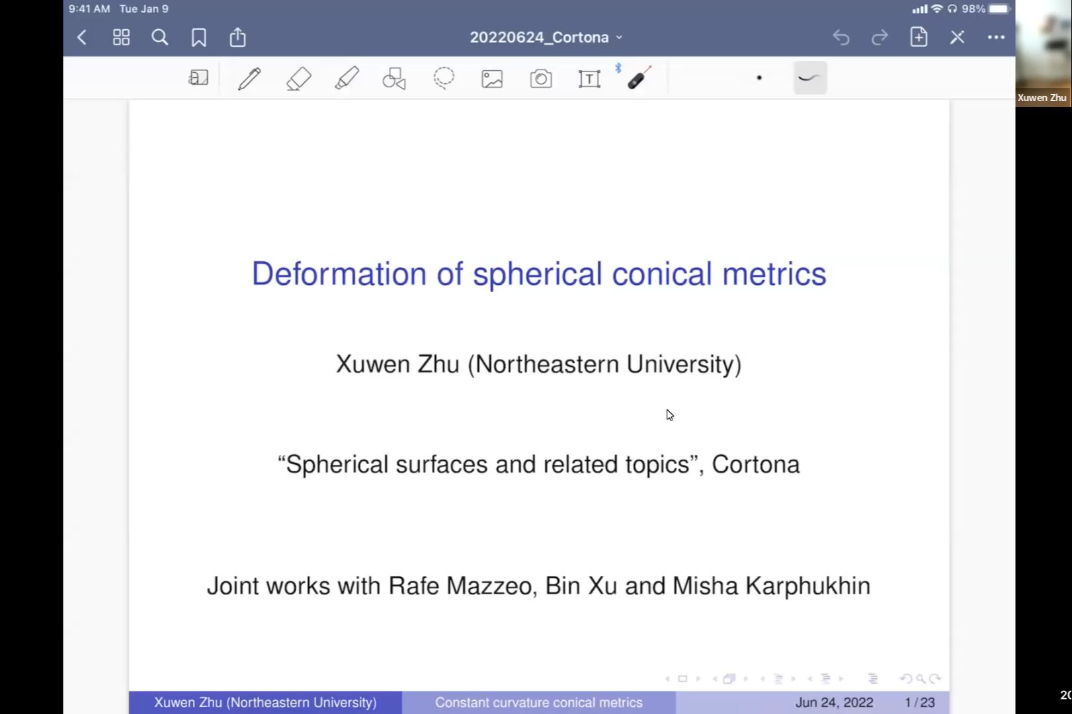This screenshot has height=714, width=1072.
Task: Select the Text box tool
Action: pyautogui.click(x=589, y=79)
